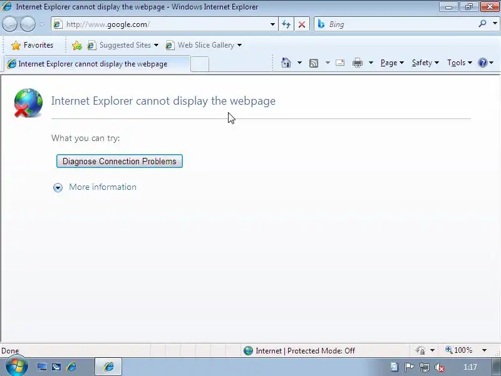Open a new blank tab
This screenshot has width=501, height=376.
coord(200,65)
